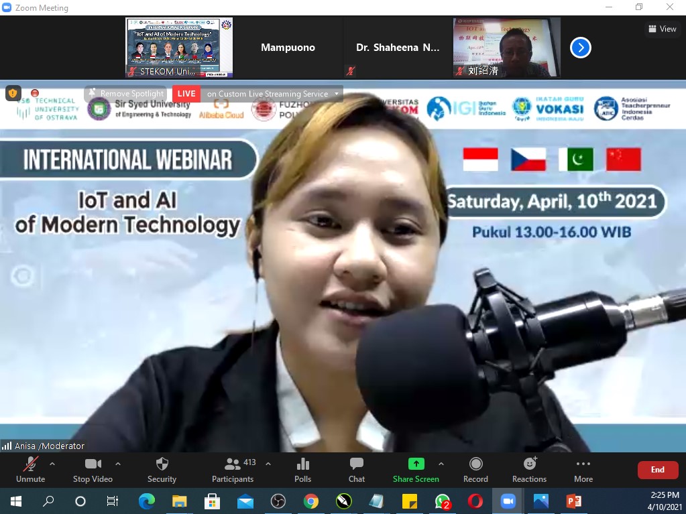This screenshot has width=686, height=514.
Task: Open the Security shield menu
Action: (x=162, y=470)
